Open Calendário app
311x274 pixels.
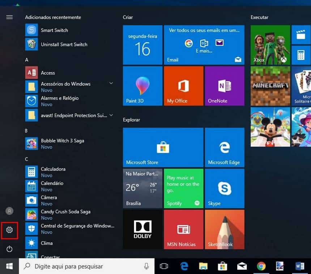pos(69,186)
